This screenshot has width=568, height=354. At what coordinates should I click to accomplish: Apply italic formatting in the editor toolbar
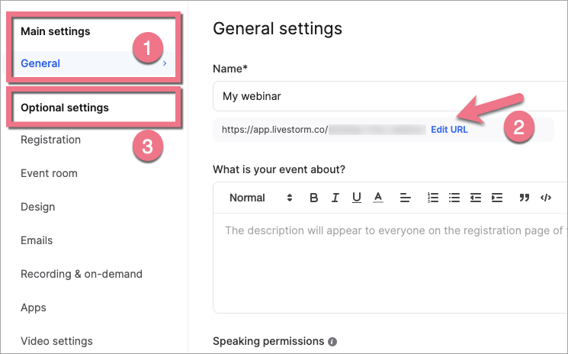(335, 198)
